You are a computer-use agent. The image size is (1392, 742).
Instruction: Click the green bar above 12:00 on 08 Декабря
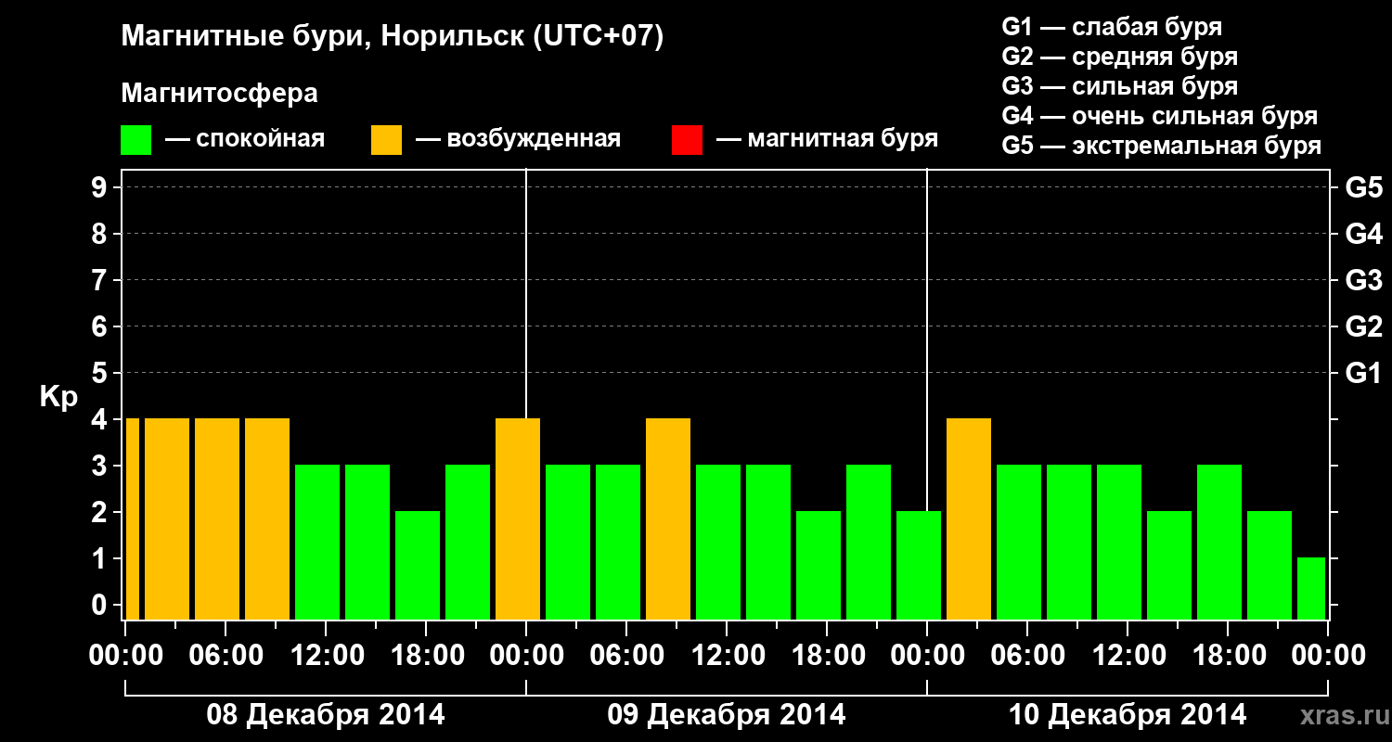point(317,543)
